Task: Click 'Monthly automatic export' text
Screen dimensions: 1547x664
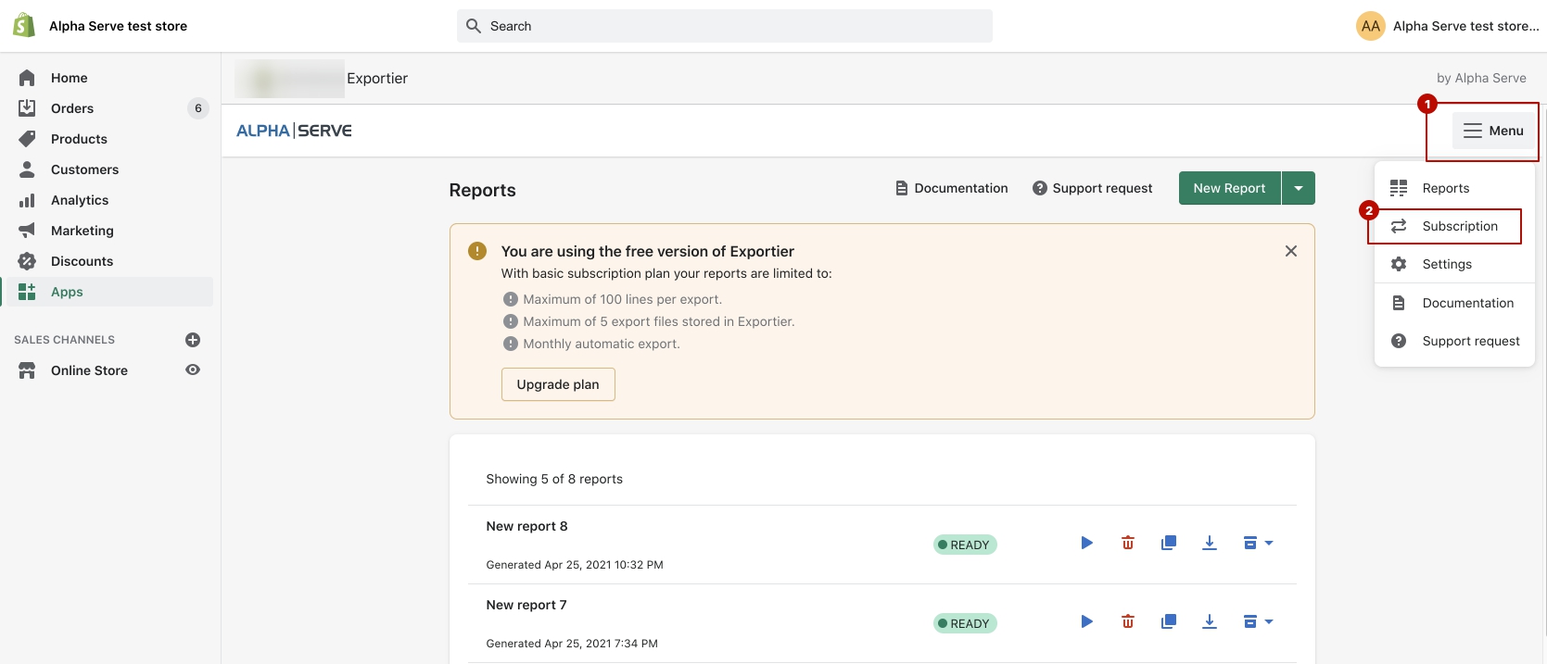Action: coord(602,344)
